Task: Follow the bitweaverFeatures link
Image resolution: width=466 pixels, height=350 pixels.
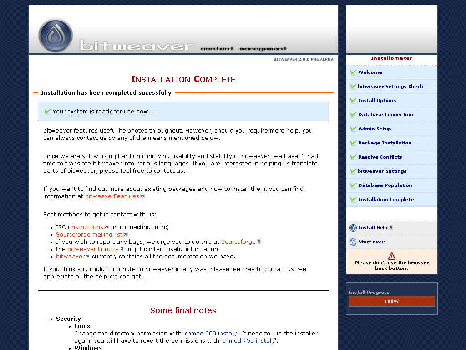Action: click(x=112, y=196)
